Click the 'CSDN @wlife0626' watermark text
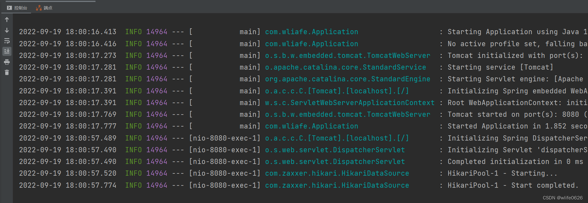 pos(563,198)
